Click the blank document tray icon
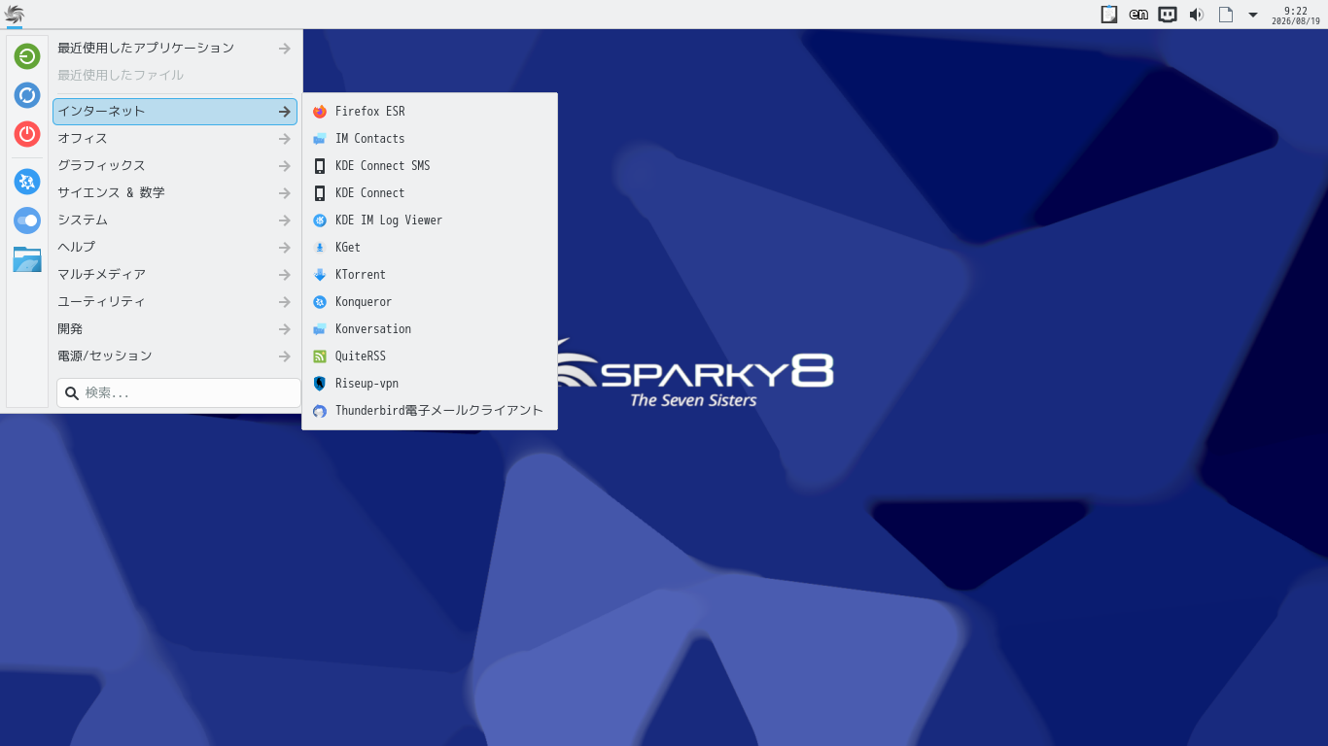 tap(1226, 15)
